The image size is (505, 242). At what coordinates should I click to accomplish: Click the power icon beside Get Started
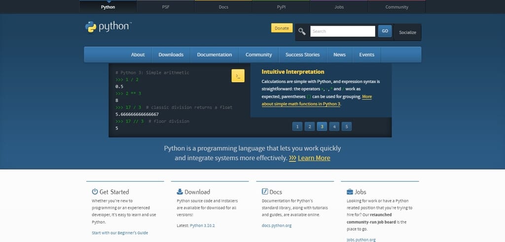click(95, 192)
